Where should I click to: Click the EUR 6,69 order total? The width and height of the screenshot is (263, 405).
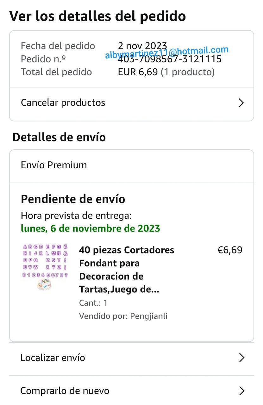click(138, 72)
